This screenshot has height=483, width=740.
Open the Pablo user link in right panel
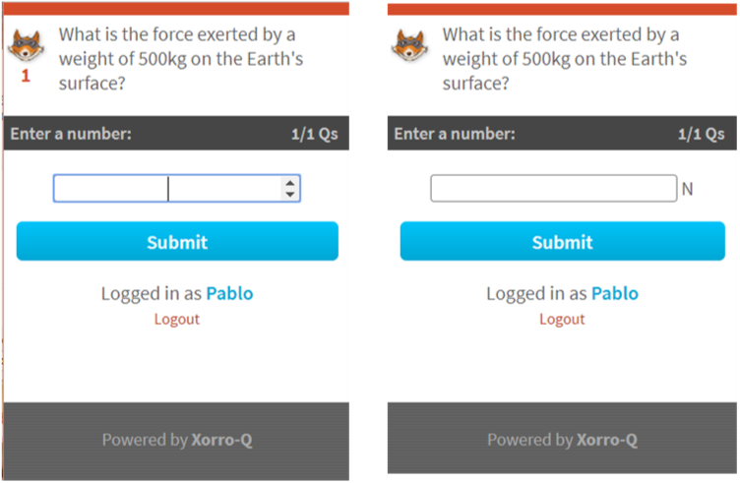tap(615, 293)
